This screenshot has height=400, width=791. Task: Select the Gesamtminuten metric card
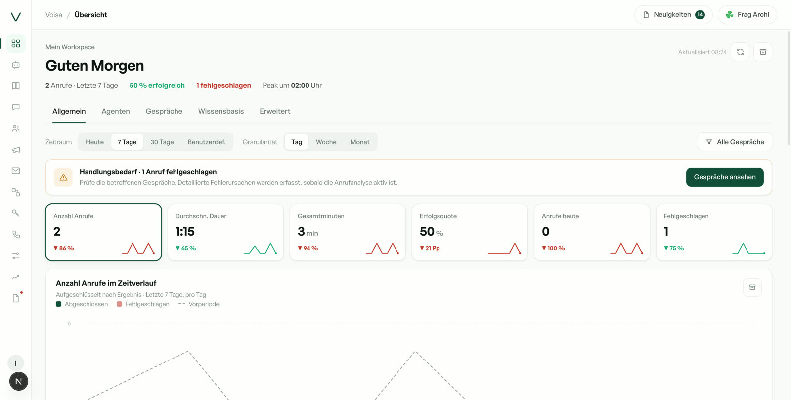tap(348, 232)
